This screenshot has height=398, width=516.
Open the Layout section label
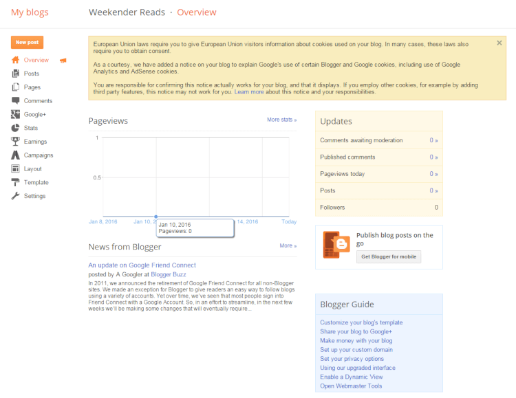(x=33, y=168)
